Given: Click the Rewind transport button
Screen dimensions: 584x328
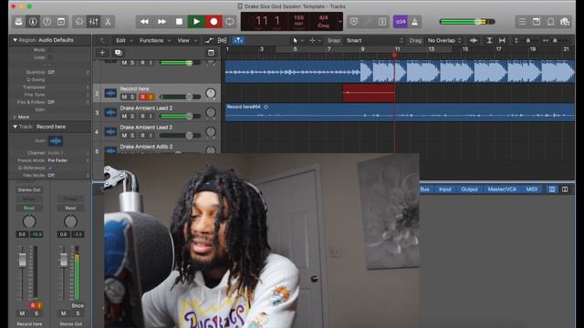Looking at the screenshot, I should coord(144,22).
